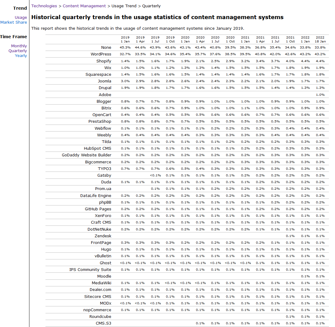Image resolution: width=335 pixels, height=327 pixels.
Task: Open the Joomla technology page
Action: pos(105,81)
